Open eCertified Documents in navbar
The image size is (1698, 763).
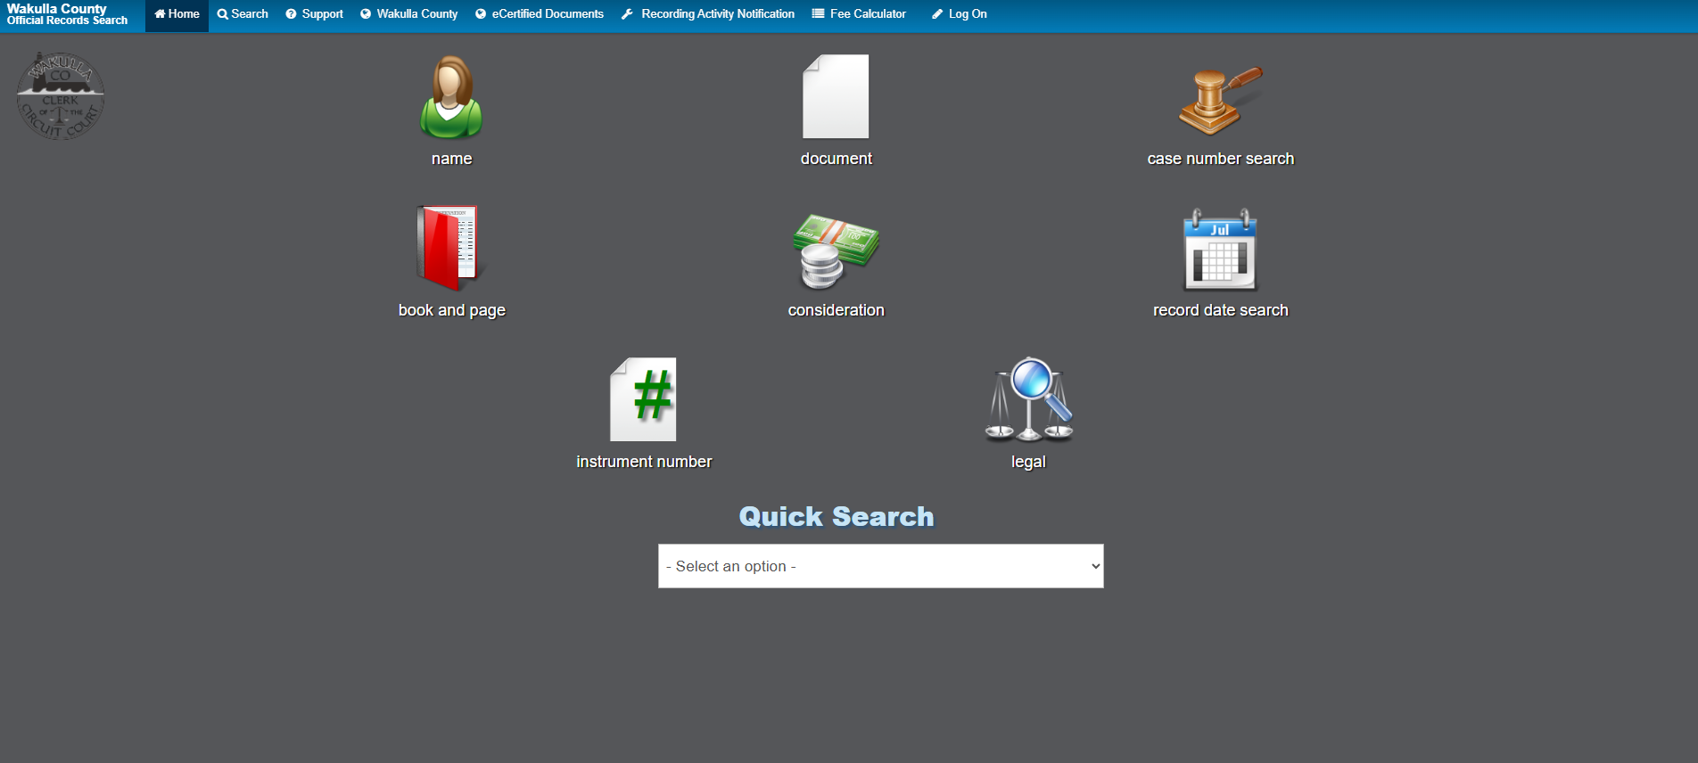coord(540,14)
